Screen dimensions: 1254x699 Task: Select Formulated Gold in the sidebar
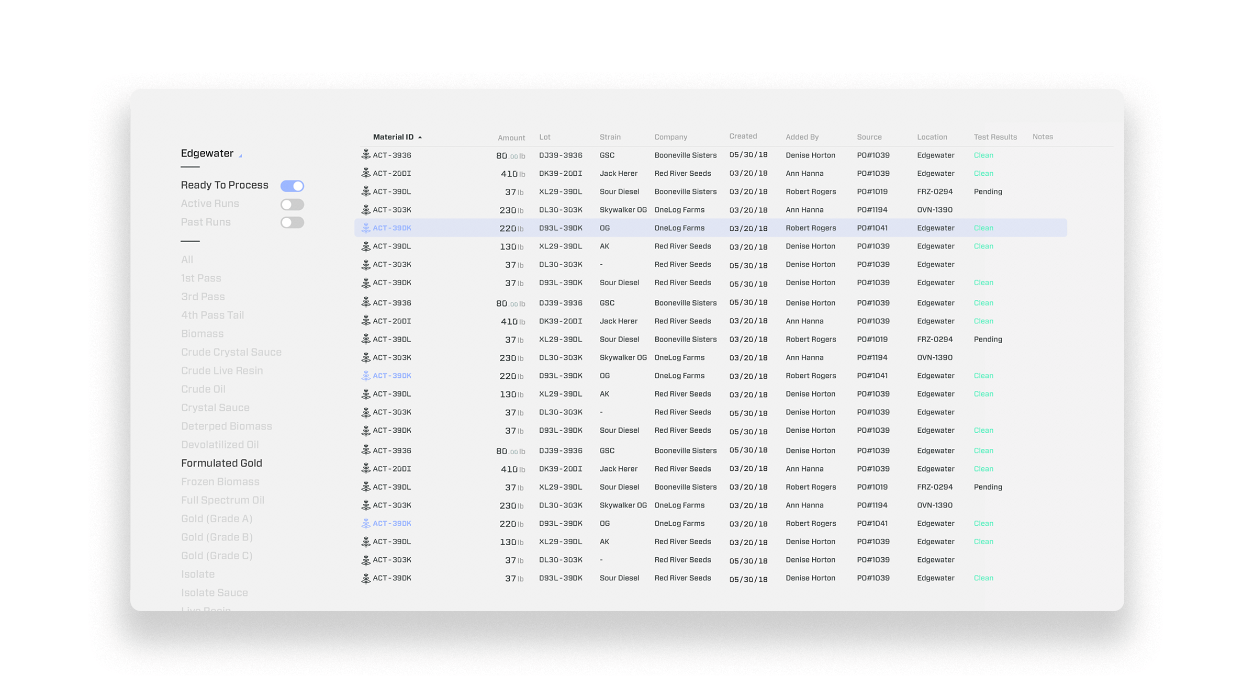click(x=221, y=463)
